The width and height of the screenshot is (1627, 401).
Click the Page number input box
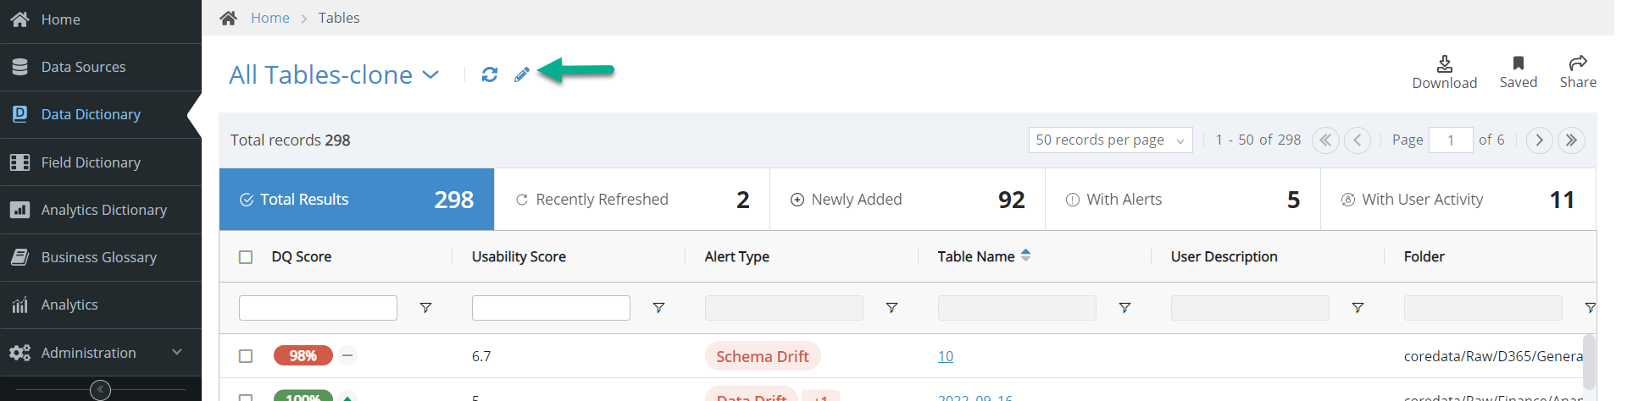coord(1451,140)
